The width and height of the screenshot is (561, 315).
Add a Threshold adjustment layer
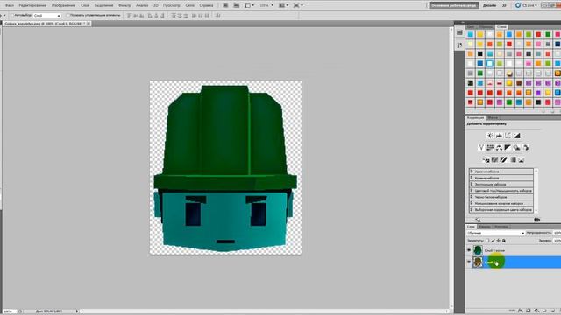504,159
